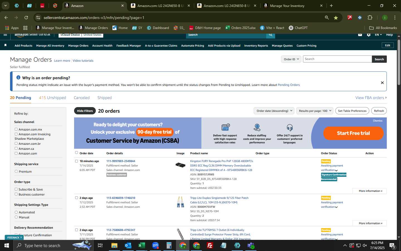The width and height of the screenshot is (401, 251).
Task: Reload the page with the Chrome refresh icon
Action: tap(26, 18)
